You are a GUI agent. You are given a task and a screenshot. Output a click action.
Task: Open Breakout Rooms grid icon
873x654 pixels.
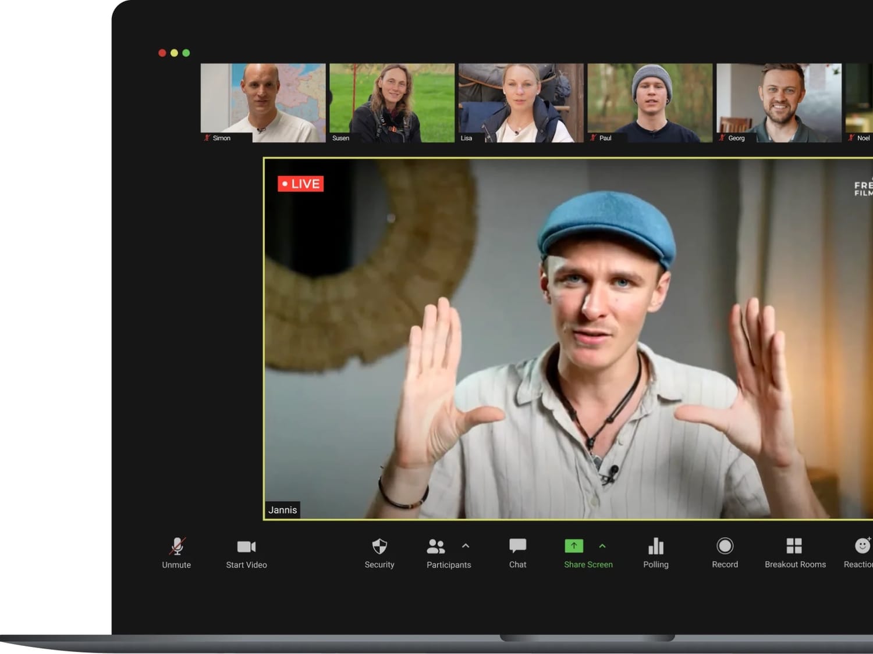794,546
